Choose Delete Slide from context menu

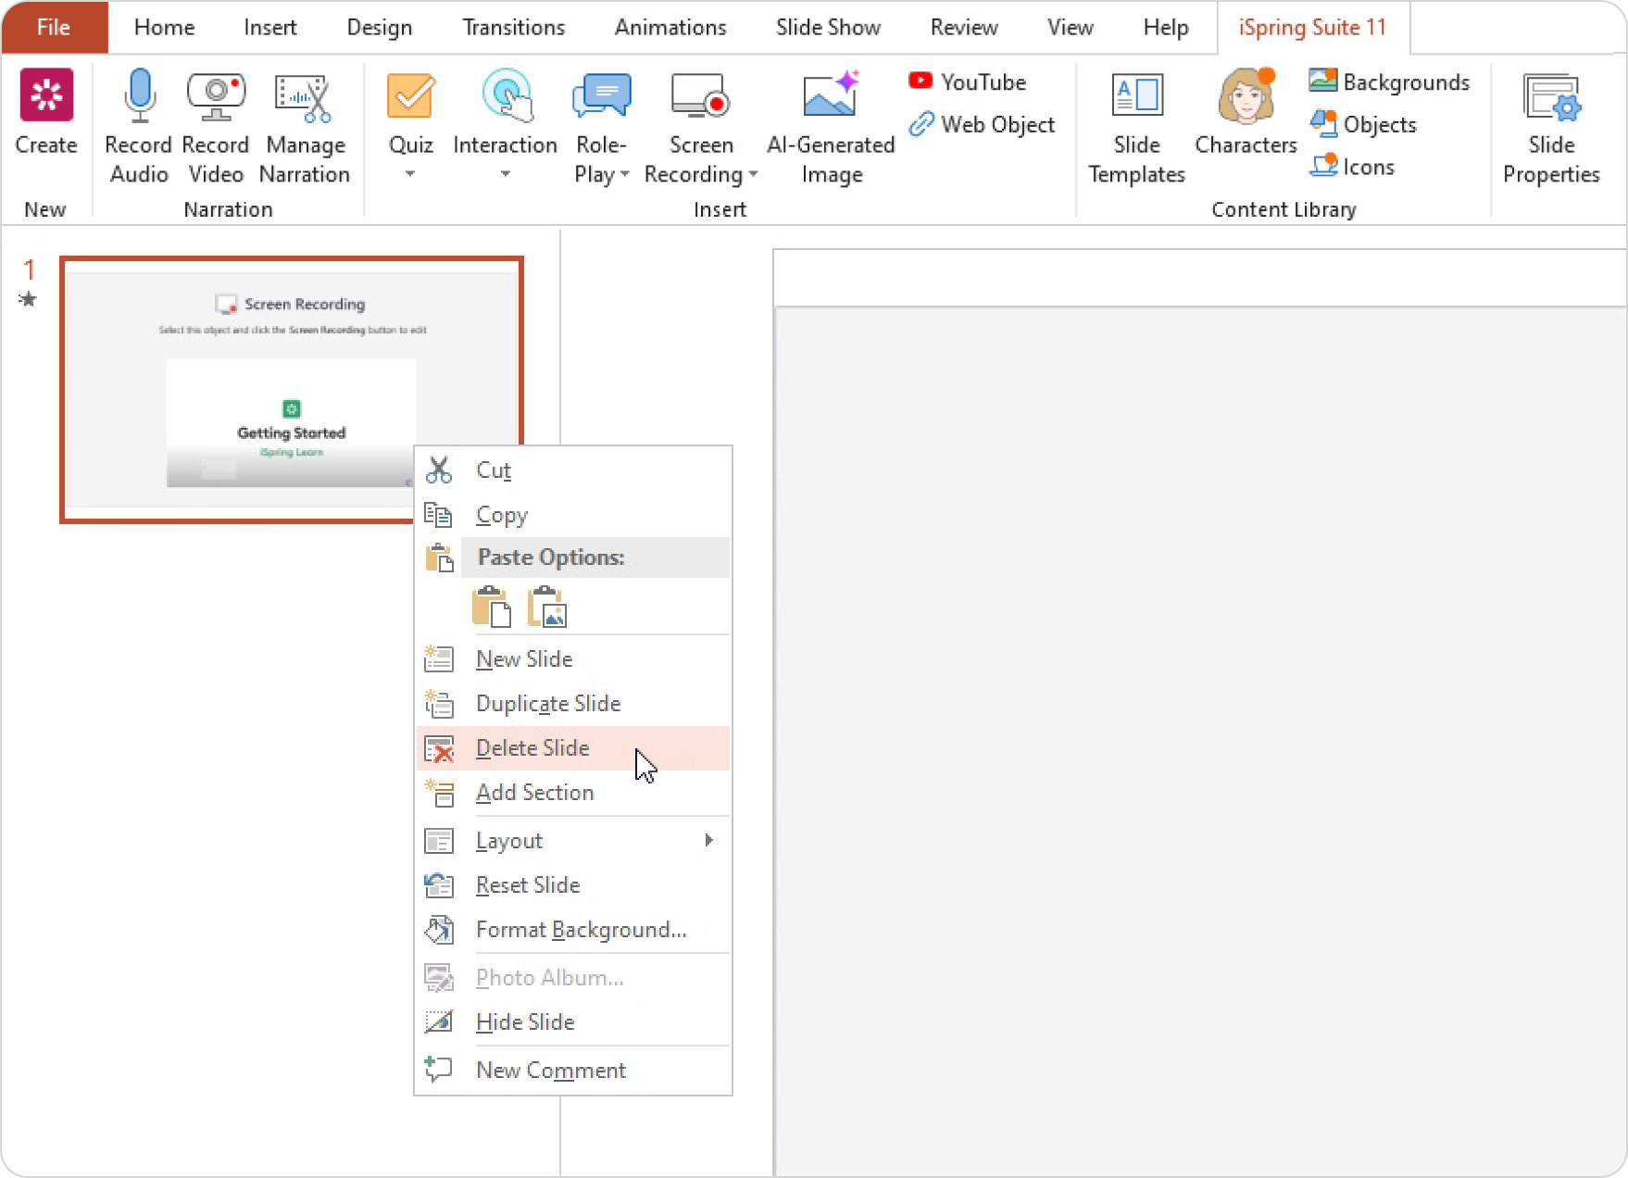click(532, 748)
